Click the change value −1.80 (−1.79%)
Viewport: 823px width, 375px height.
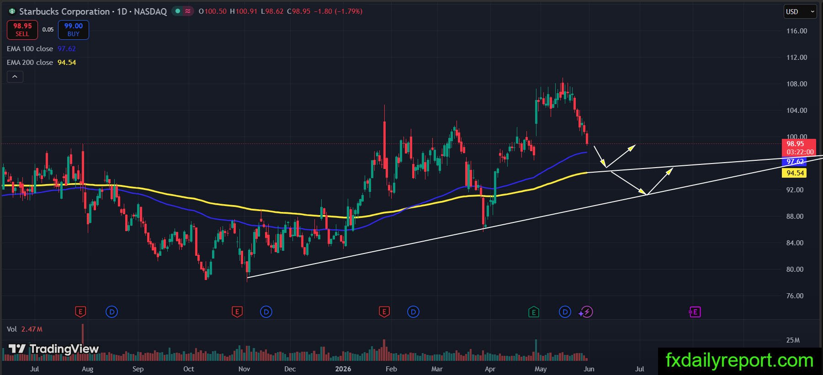338,11
